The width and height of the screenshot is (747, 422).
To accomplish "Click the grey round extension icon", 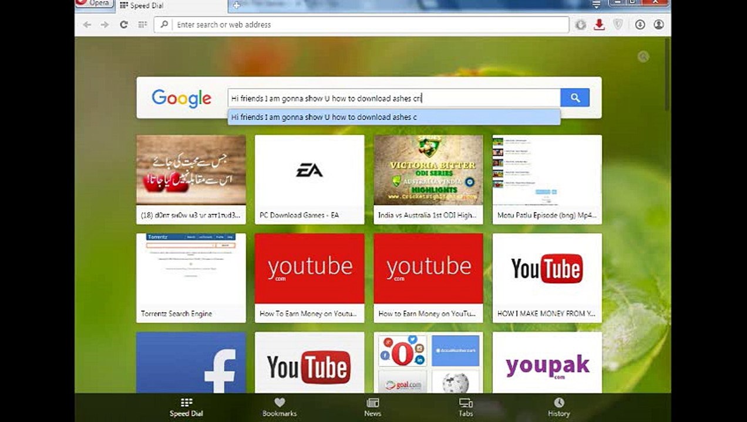I will (x=580, y=25).
